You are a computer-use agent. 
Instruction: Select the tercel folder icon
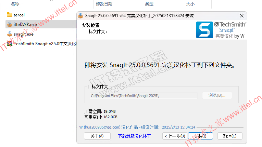[x=10, y=15]
